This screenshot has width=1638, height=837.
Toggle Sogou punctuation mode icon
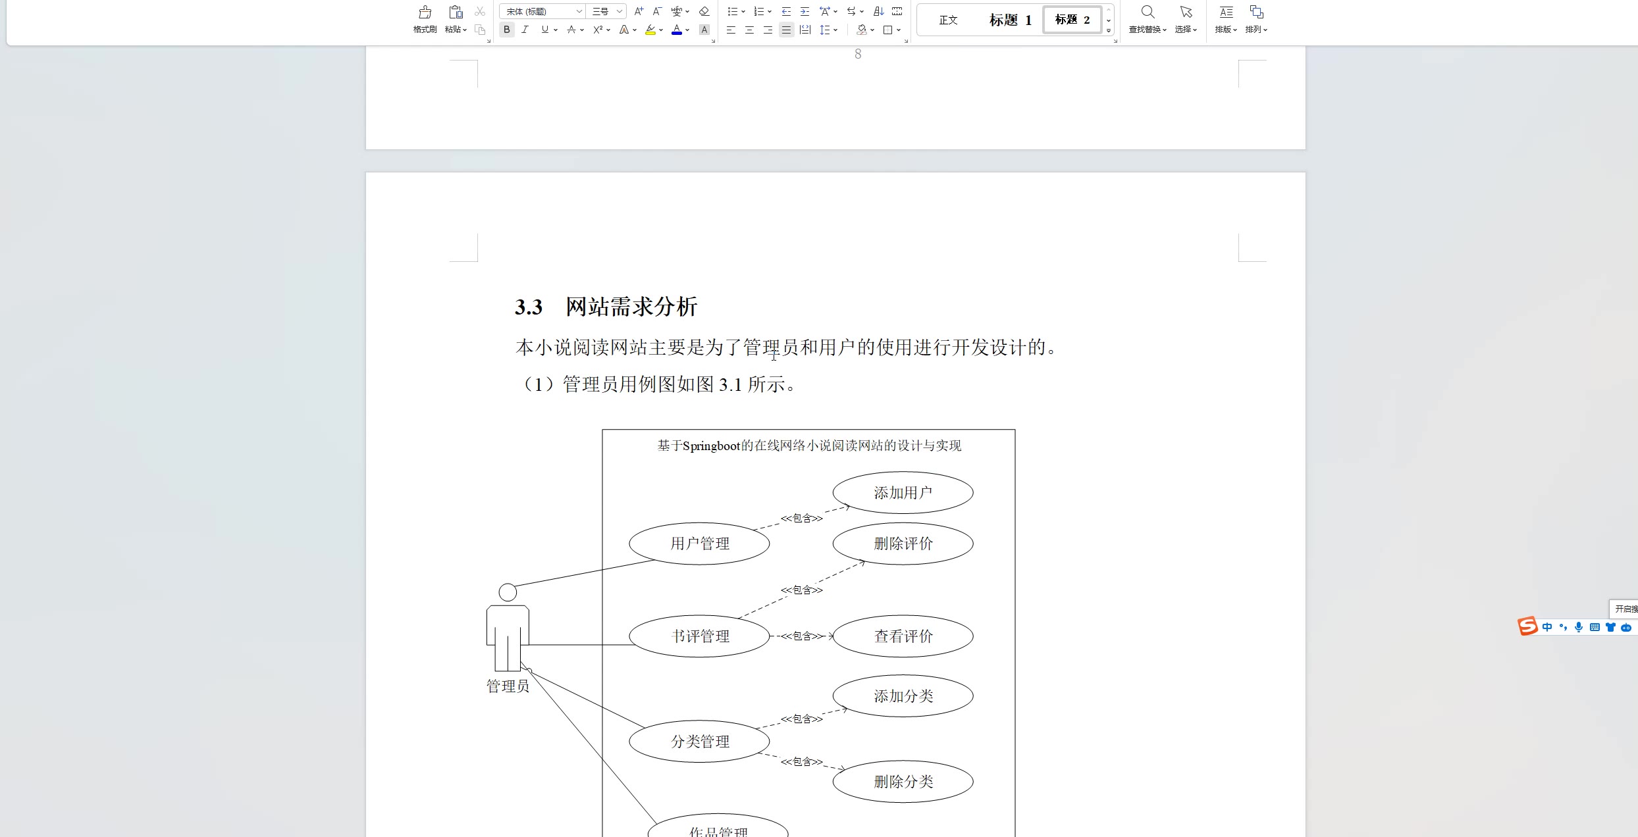(x=1563, y=627)
